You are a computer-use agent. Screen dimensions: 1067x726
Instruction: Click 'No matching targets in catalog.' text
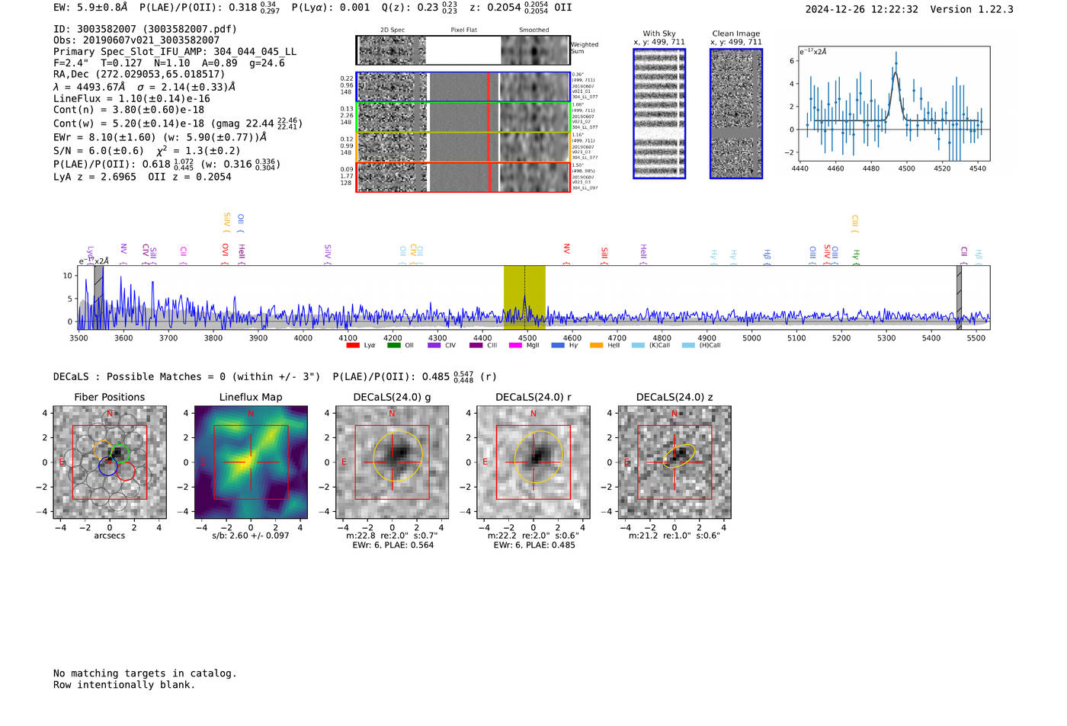click(x=145, y=673)
